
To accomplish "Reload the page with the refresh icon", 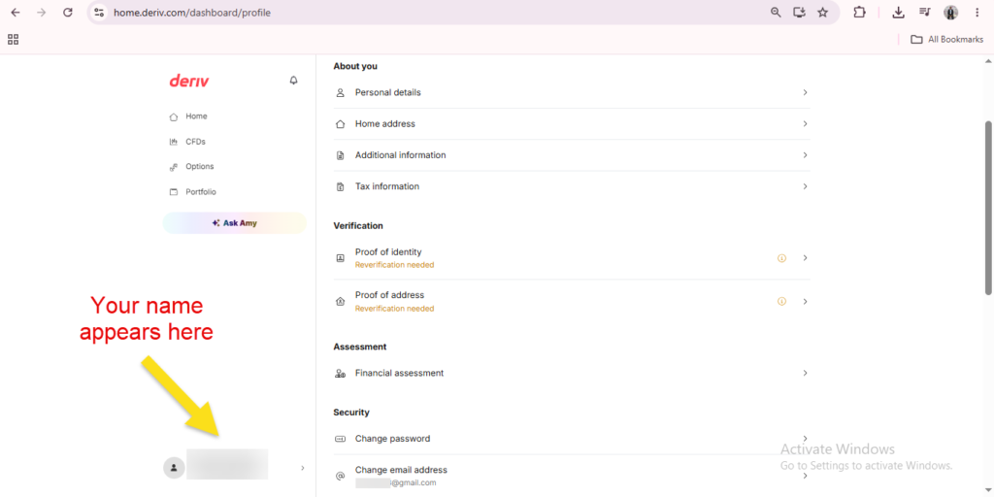I will pos(68,12).
